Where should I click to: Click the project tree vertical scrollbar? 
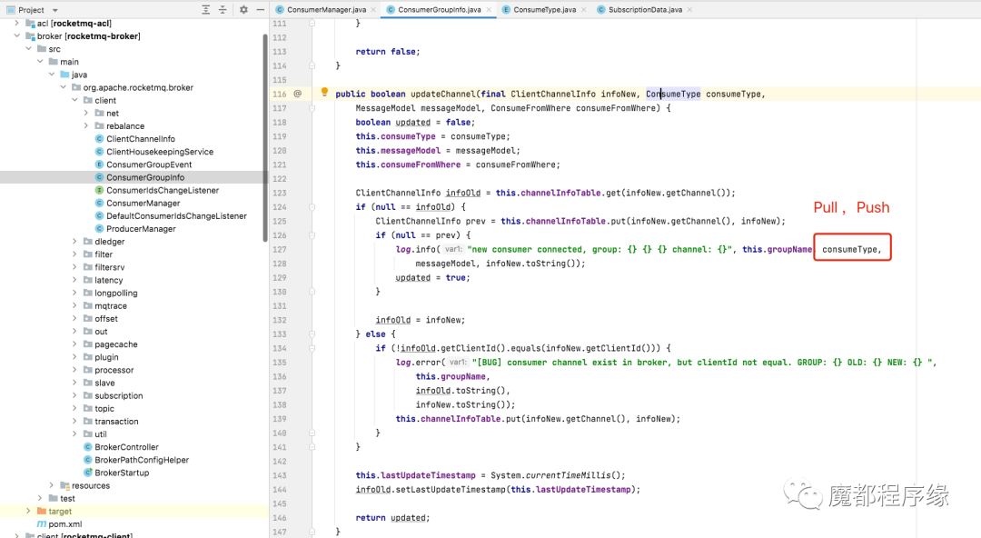(x=265, y=138)
